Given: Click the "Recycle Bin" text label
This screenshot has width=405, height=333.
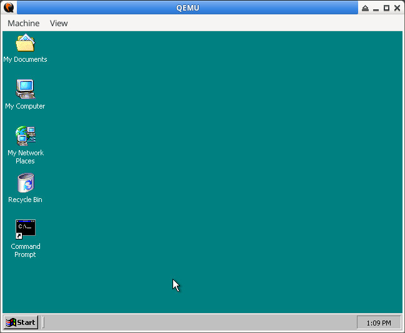Looking at the screenshot, I should tap(25, 200).
